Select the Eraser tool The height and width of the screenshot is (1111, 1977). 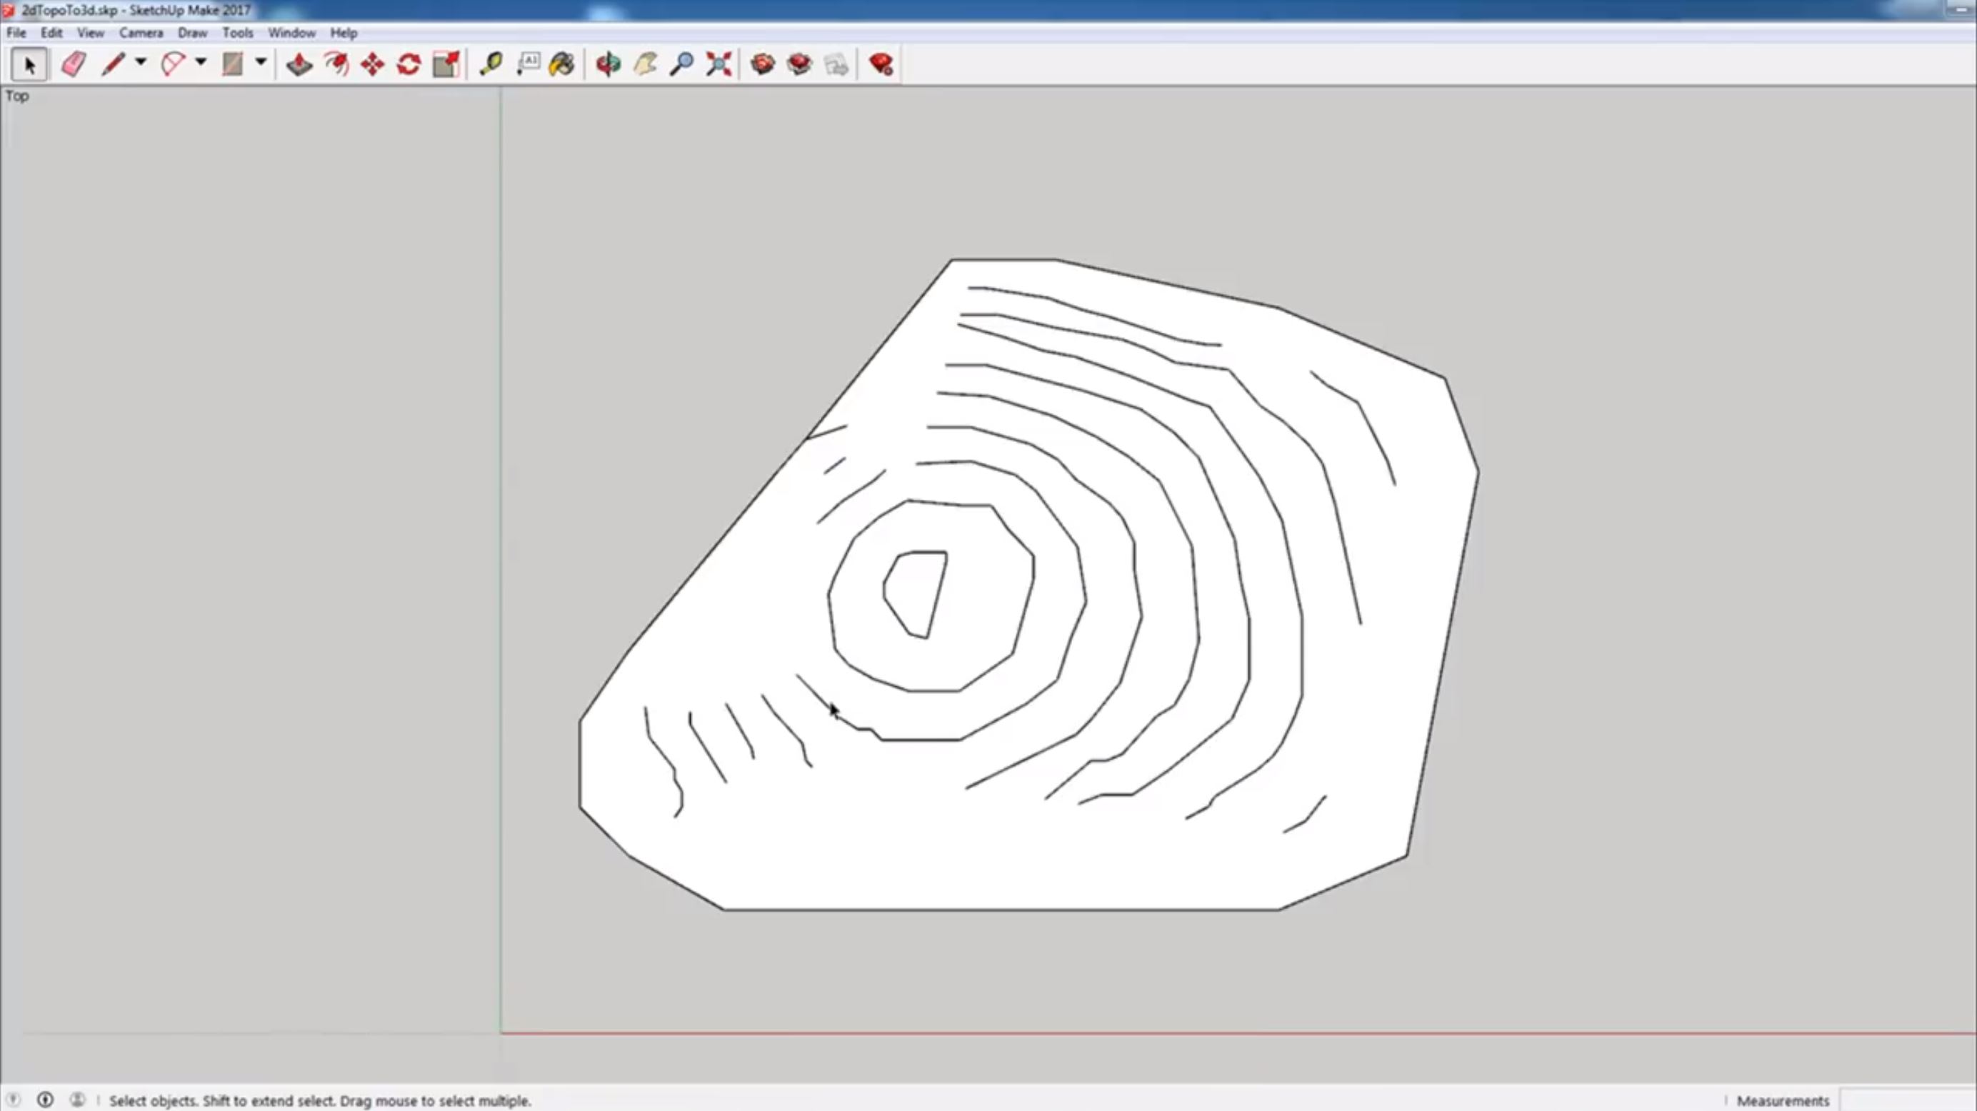(74, 64)
